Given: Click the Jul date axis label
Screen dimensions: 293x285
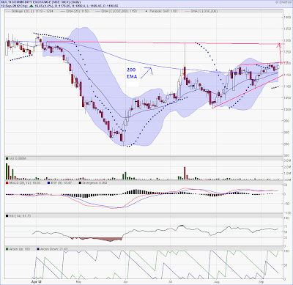Looking at the screenshot, I should [170, 281].
